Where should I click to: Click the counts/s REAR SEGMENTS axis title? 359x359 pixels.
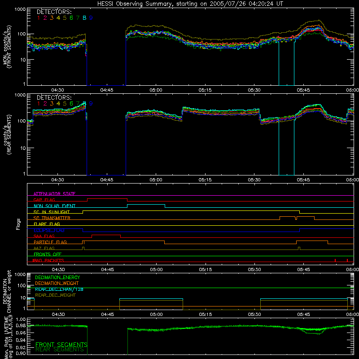tap(7, 134)
